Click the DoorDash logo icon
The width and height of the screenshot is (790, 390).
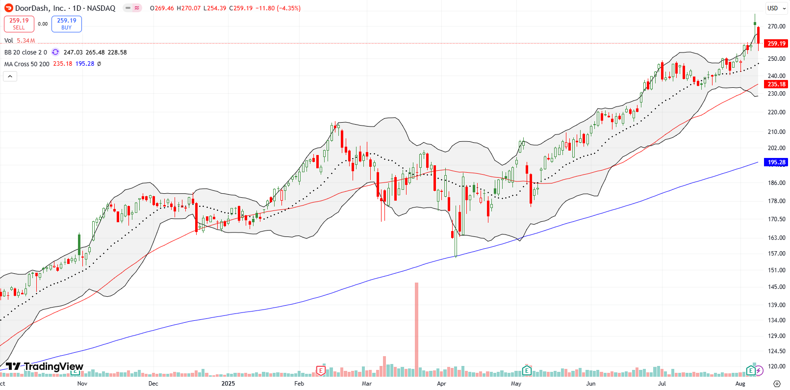(8, 8)
